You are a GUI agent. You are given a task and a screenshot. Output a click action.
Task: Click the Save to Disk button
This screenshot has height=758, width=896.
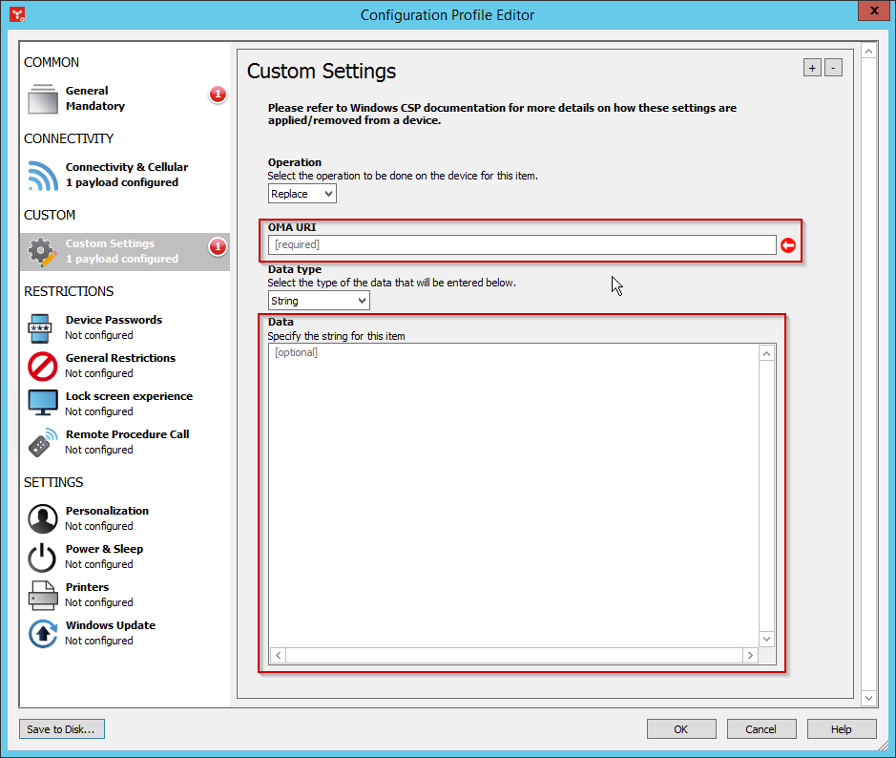click(x=61, y=728)
